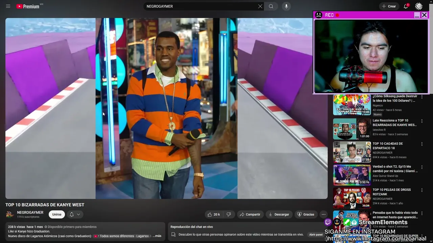Screen dimensions: 433x243
Task: Open the YouTube hamburger guide menu
Action: (8, 6)
